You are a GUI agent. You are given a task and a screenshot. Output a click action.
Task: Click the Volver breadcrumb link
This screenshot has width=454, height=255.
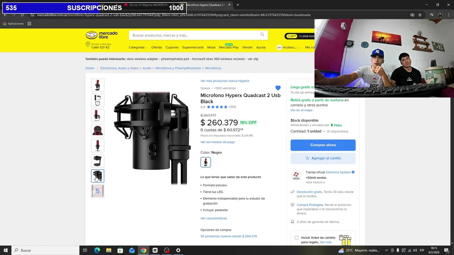coord(90,68)
